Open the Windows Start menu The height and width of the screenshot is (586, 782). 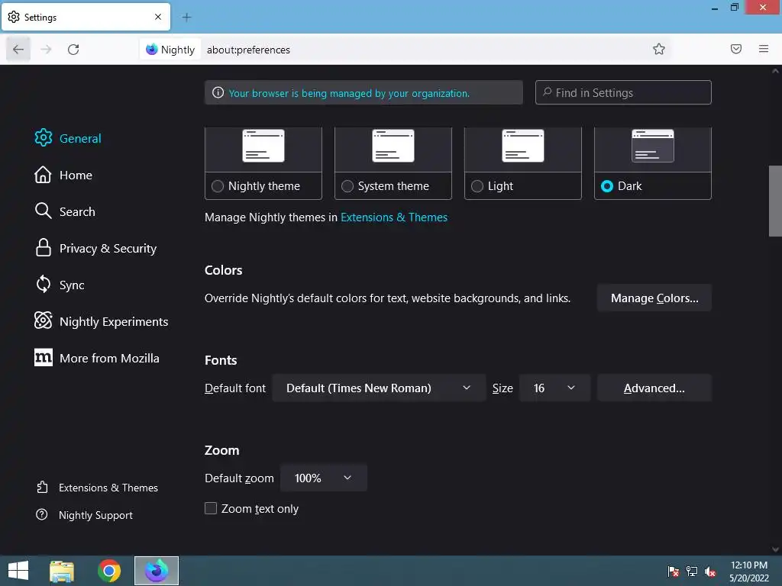[18, 571]
